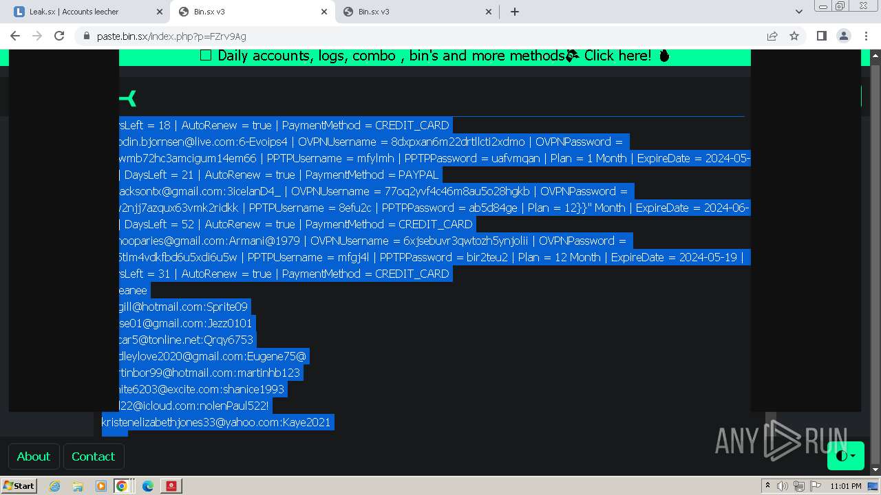The width and height of the screenshot is (881, 495).
Task: Close the active Bin.sx v3 tab
Action: pos(324,12)
